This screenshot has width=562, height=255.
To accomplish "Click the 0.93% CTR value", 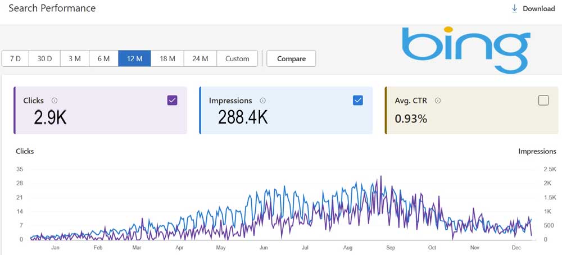I will 411,119.
